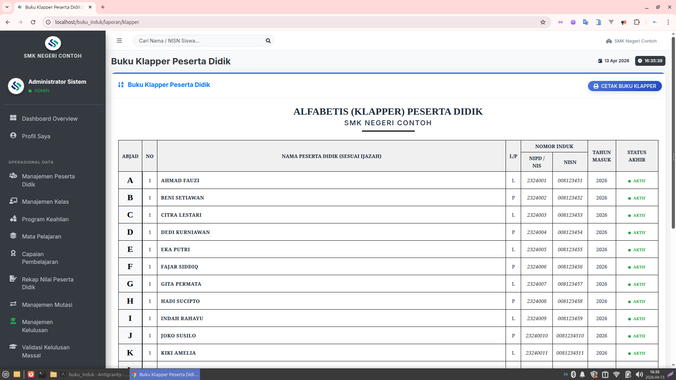676x380 pixels.
Task: Open Dashboard Overview in the sidebar
Action: (x=50, y=119)
